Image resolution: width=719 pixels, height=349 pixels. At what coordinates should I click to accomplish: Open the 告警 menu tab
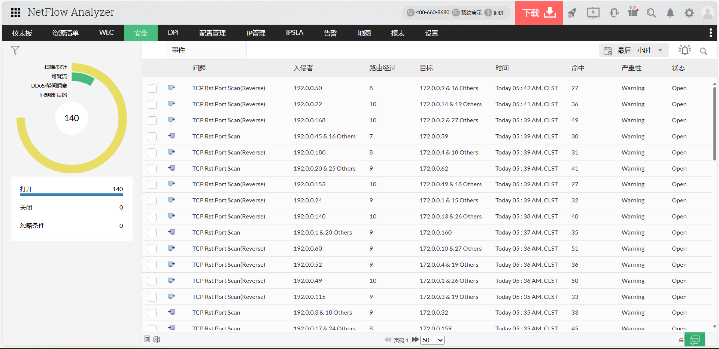[x=330, y=33]
